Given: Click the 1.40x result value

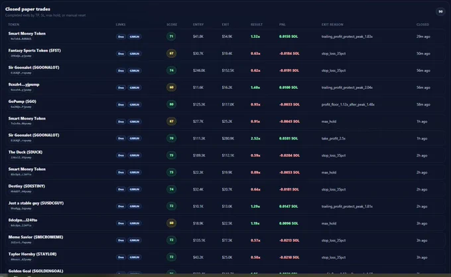Looking at the screenshot, I should coord(255,88).
